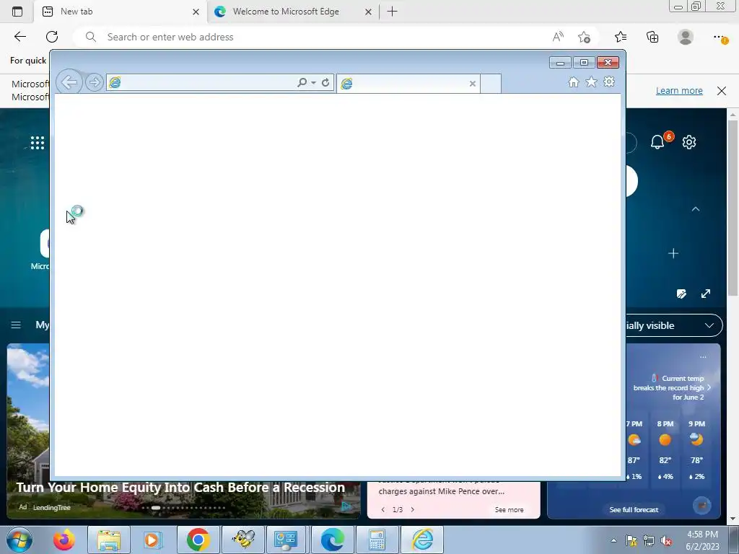This screenshot has width=739, height=554.
Task: Close the New tab in Edge
Action: click(196, 12)
